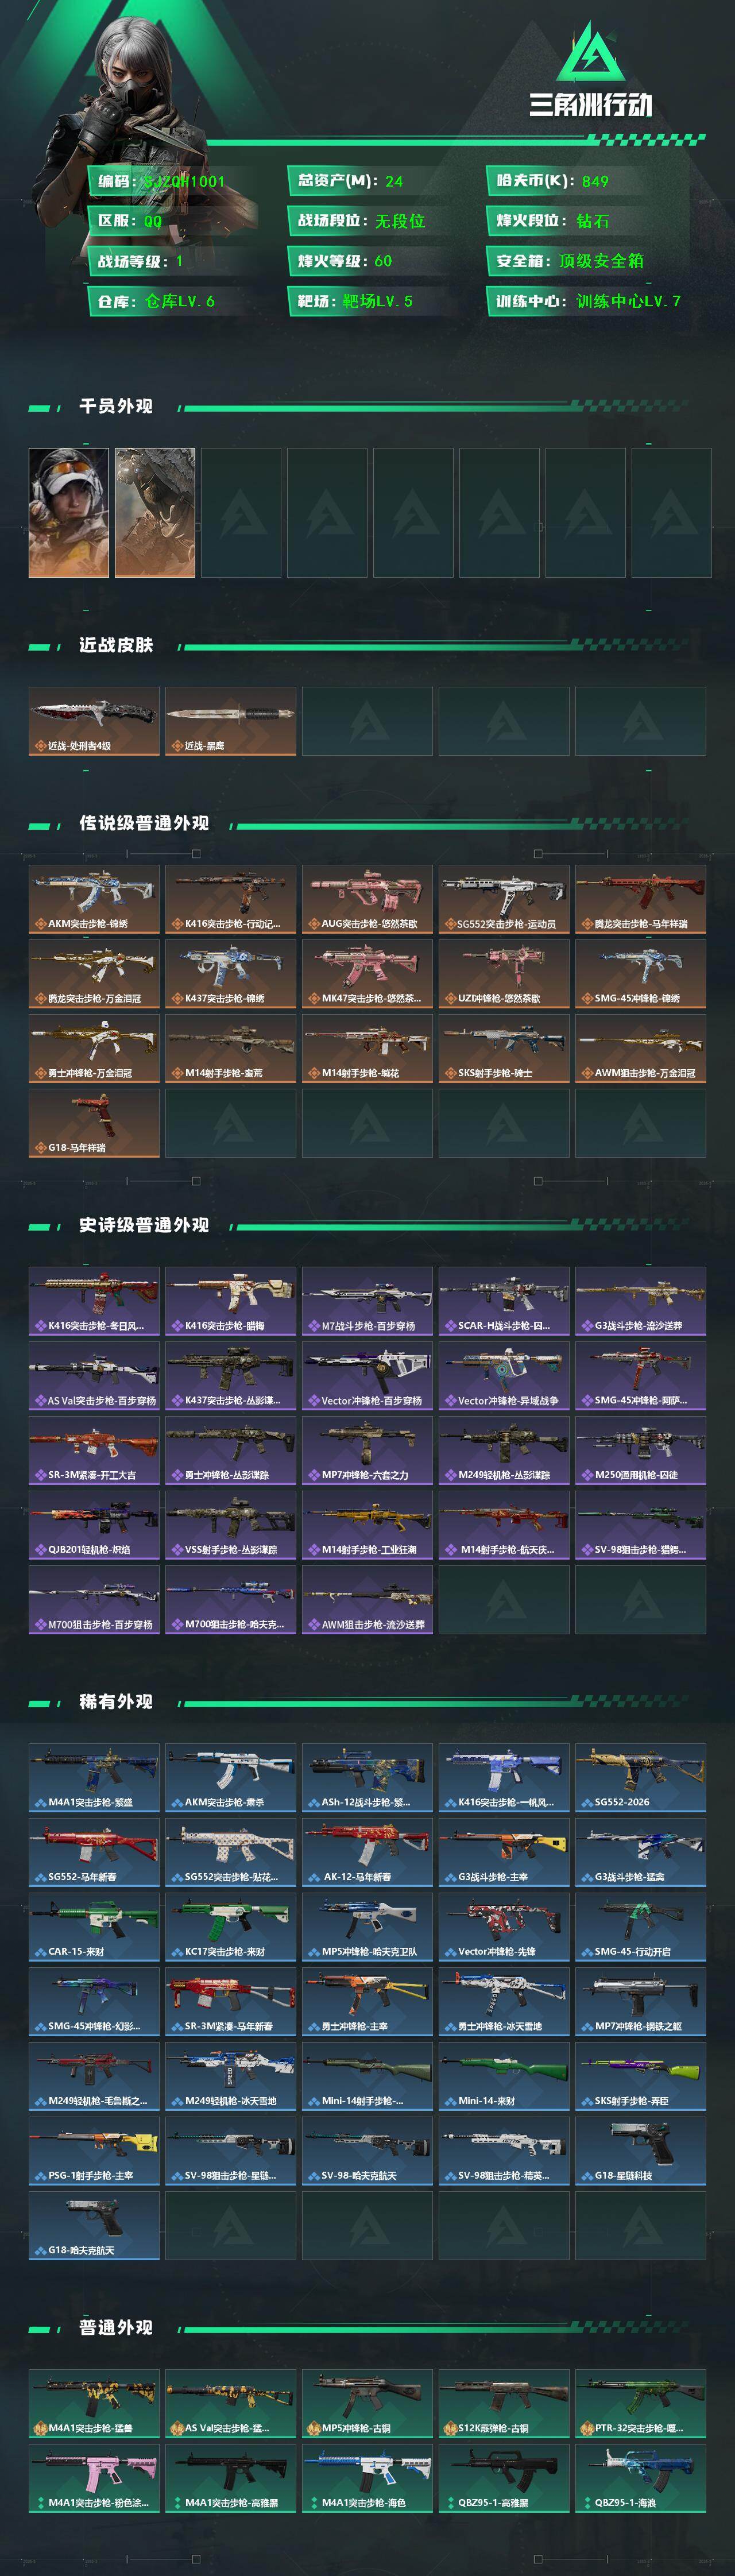Choose the pink AUG突击步枪-悠然茶歌 skin
This screenshot has height=2576, width=735.
point(367,899)
